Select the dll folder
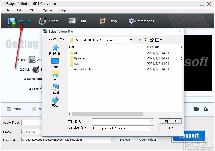215x151 pixels. point(74,53)
